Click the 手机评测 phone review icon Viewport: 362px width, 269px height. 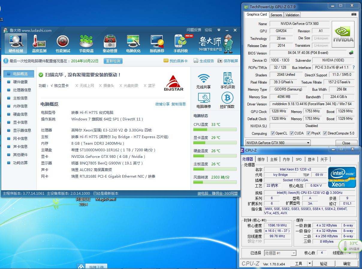(228, 78)
